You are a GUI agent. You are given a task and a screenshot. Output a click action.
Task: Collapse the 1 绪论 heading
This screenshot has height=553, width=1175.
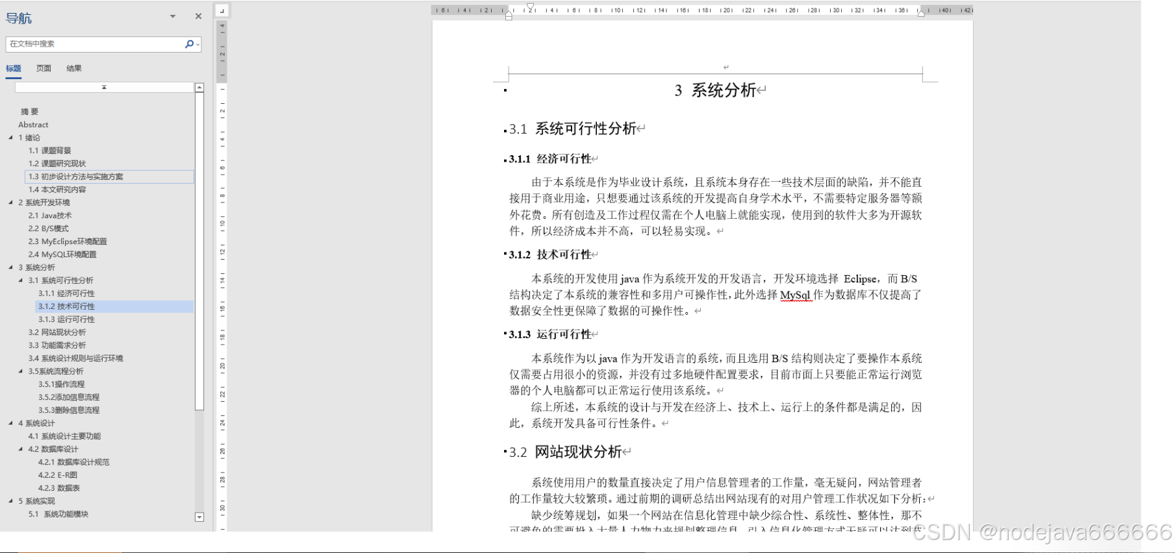pos(10,138)
